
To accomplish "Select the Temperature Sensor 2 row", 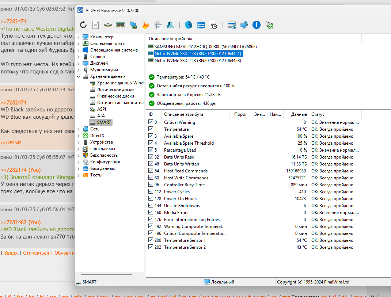I will [x=254, y=247].
